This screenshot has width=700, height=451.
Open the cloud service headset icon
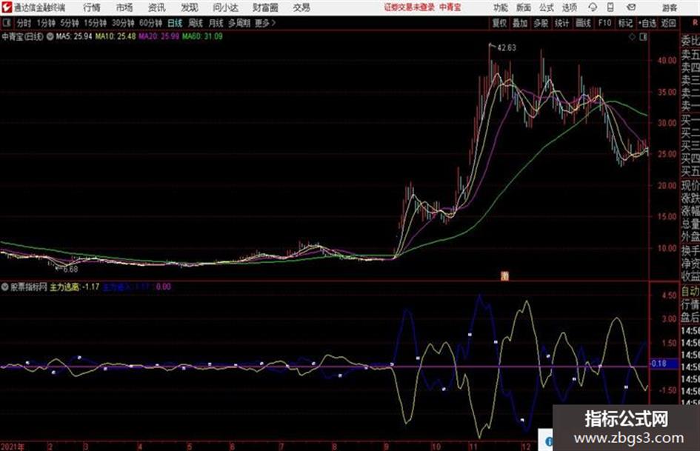point(593,7)
